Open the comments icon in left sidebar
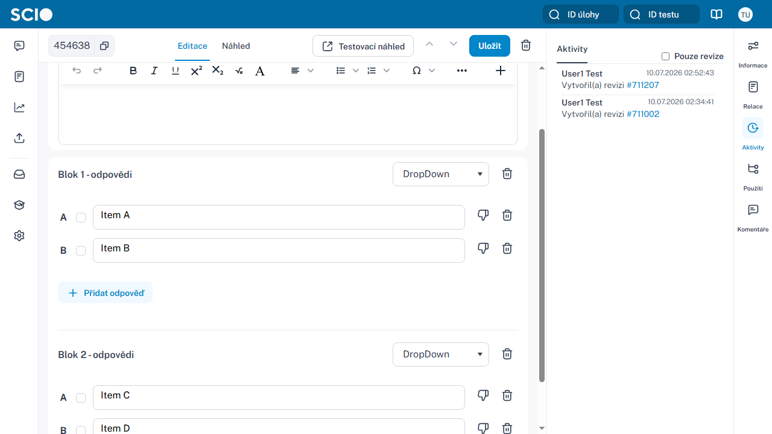The height and width of the screenshot is (434, 772). click(x=19, y=46)
